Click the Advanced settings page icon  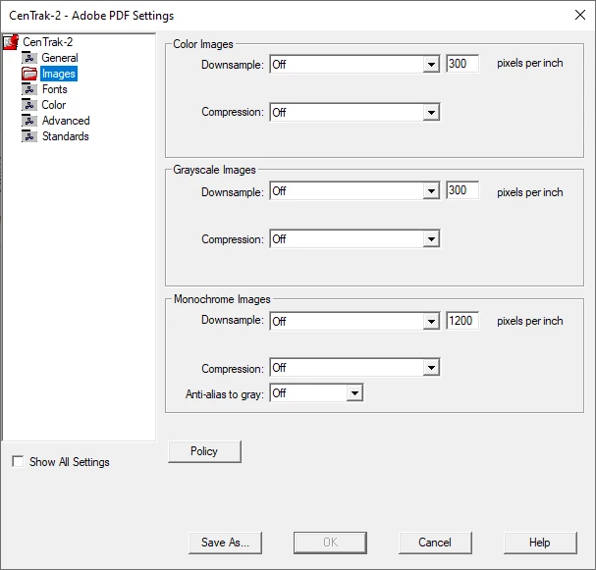click(x=29, y=121)
